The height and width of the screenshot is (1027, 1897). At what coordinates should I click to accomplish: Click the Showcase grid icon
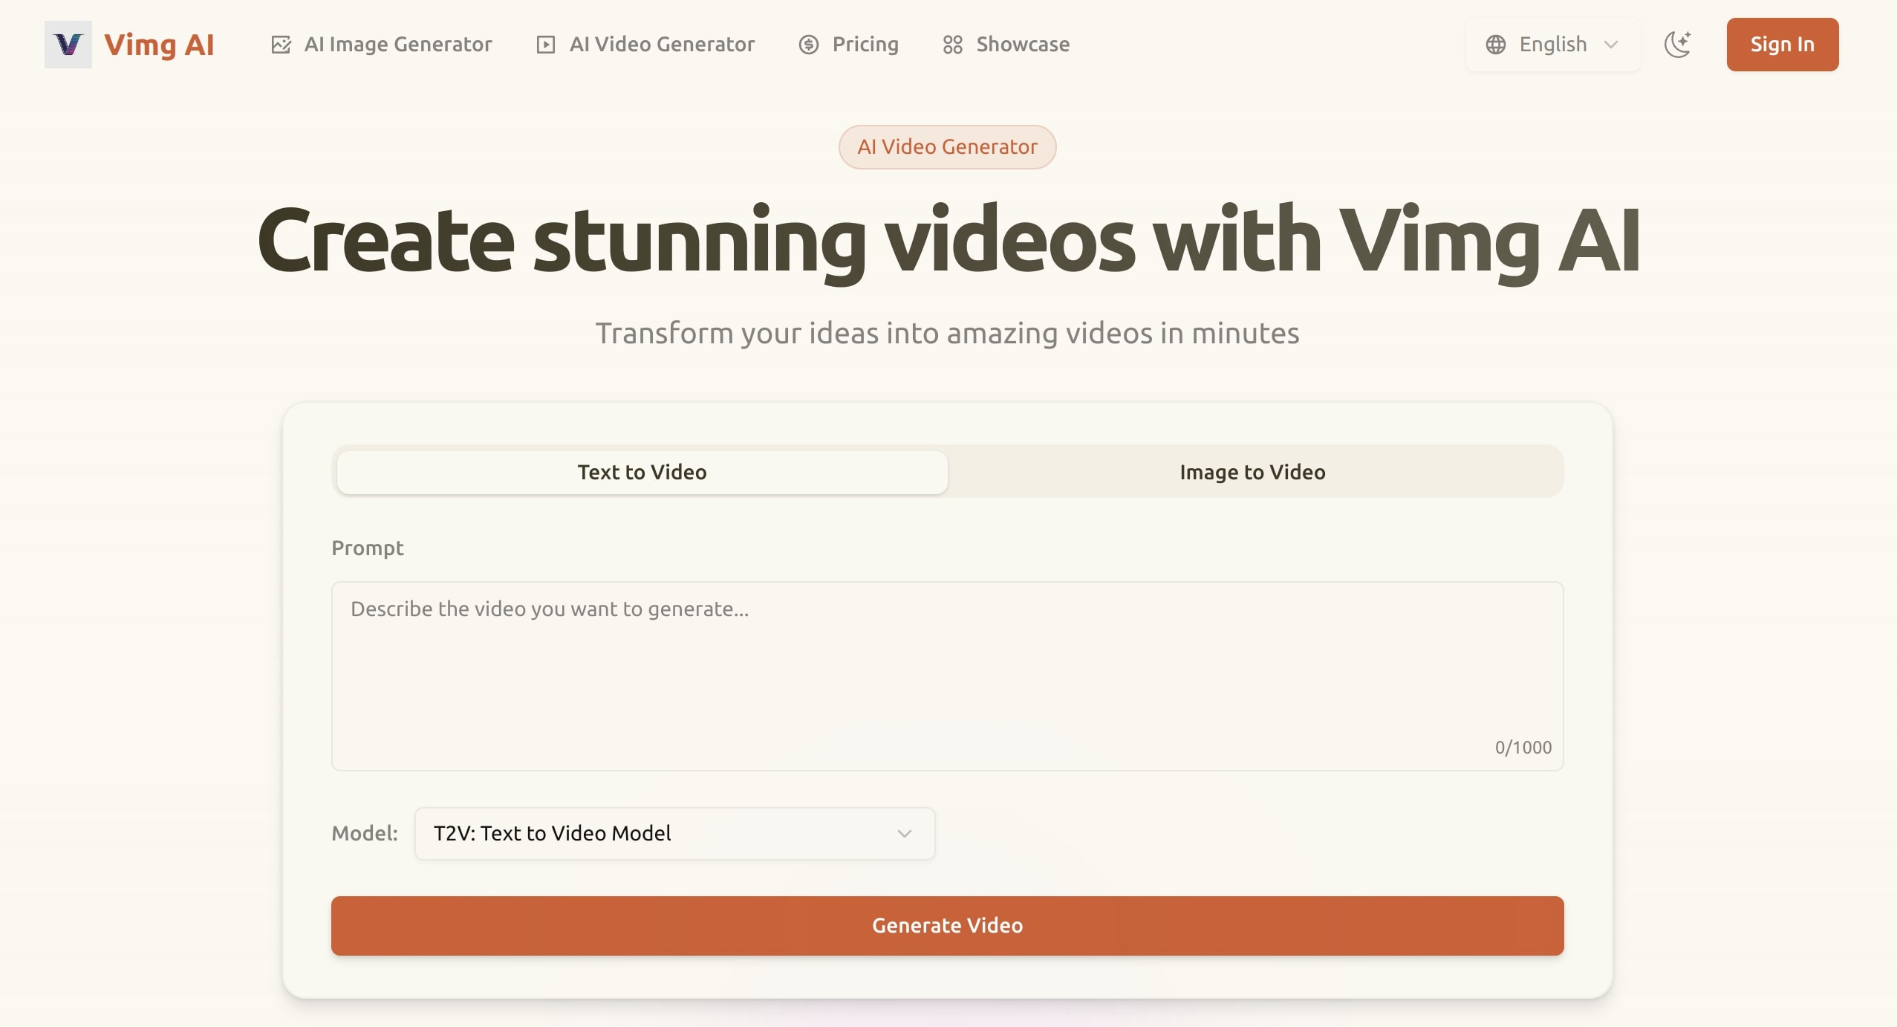coord(953,45)
